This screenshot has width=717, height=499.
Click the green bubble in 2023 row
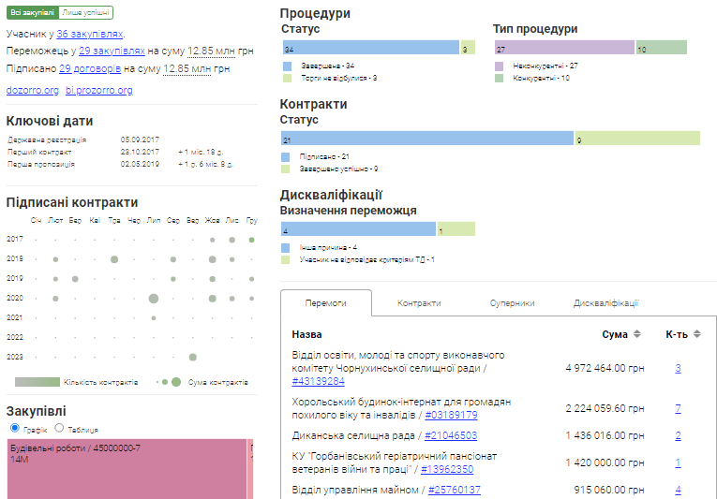(x=192, y=357)
